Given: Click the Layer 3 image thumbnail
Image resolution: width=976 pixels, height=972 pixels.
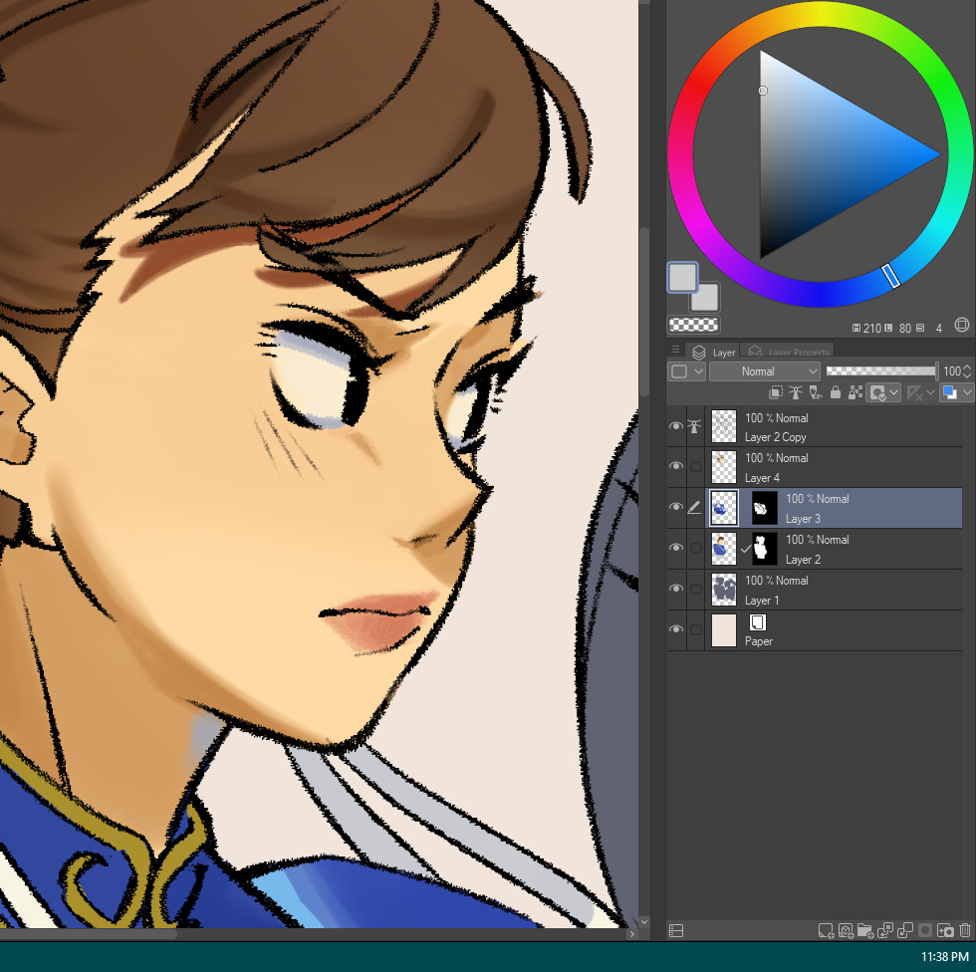Looking at the screenshot, I should click(x=724, y=508).
